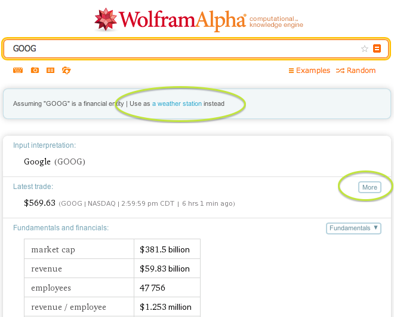
Task: Click the orange compute button in search box
Action: coord(377,48)
